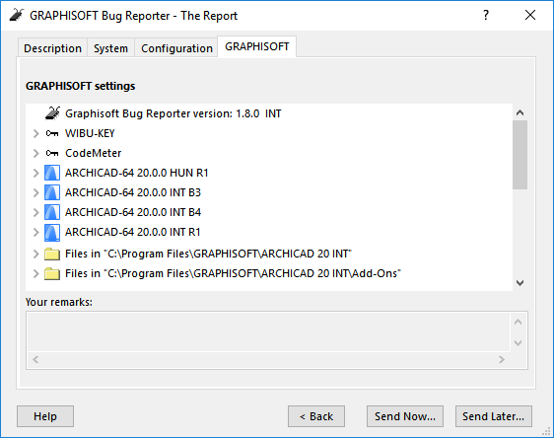The height and width of the screenshot is (438, 554).
Task: Open the Configuration tab
Action: click(x=176, y=48)
